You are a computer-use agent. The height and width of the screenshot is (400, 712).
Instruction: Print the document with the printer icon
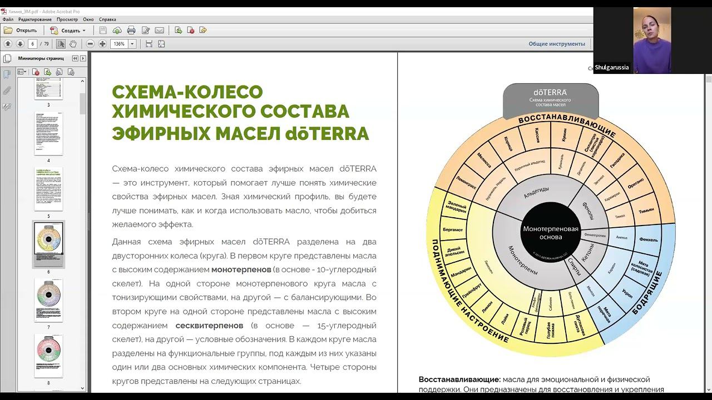pyautogui.click(x=131, y=30)
